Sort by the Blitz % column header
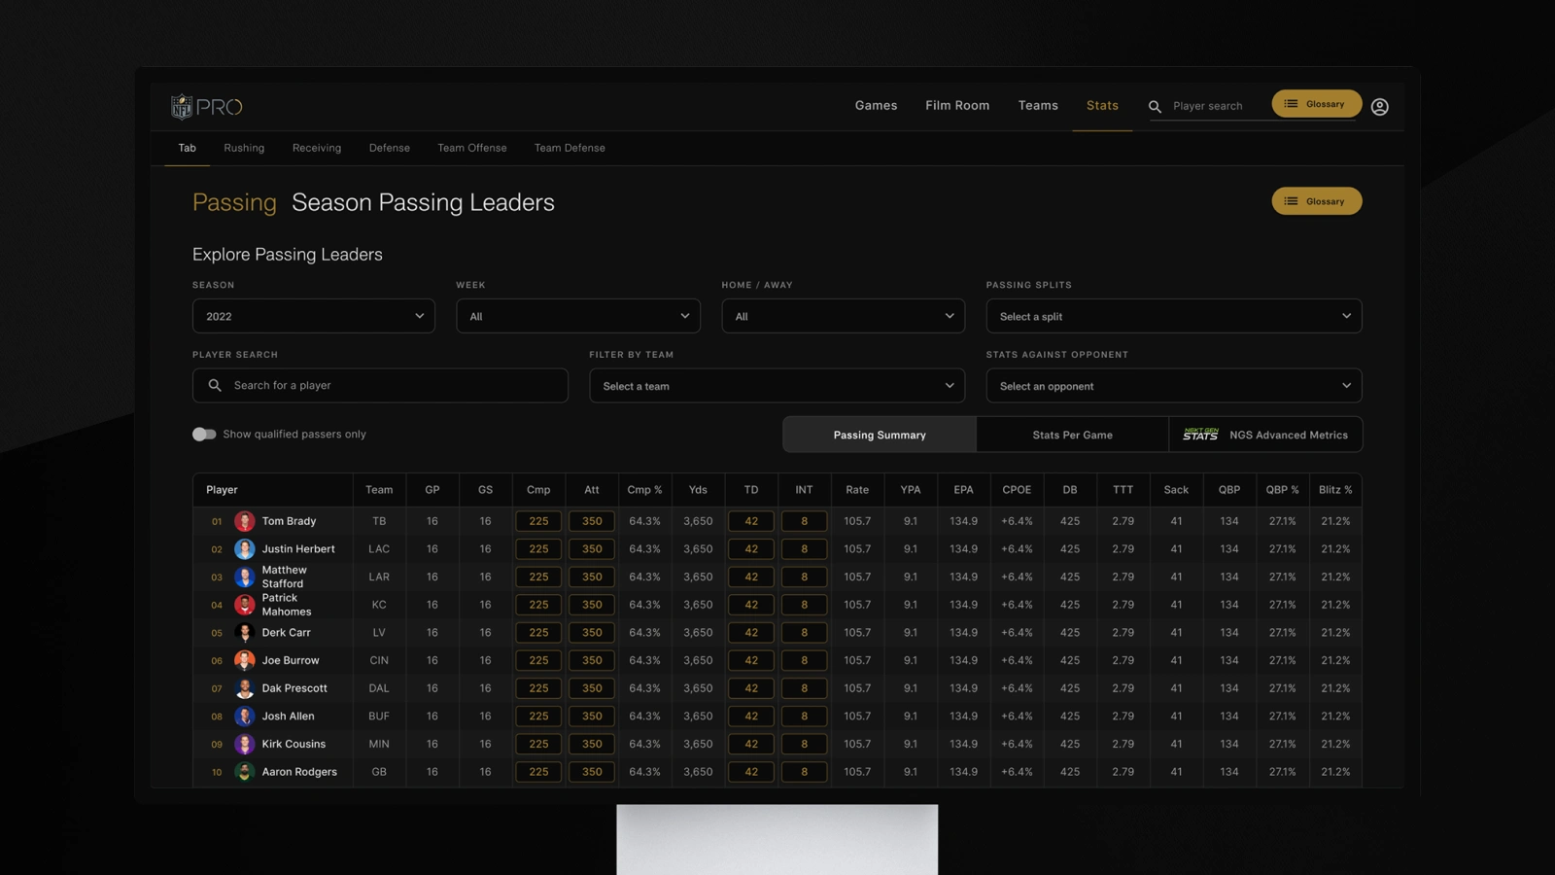Viewport: 1555px width, 875px height. tap(1335, 490)
